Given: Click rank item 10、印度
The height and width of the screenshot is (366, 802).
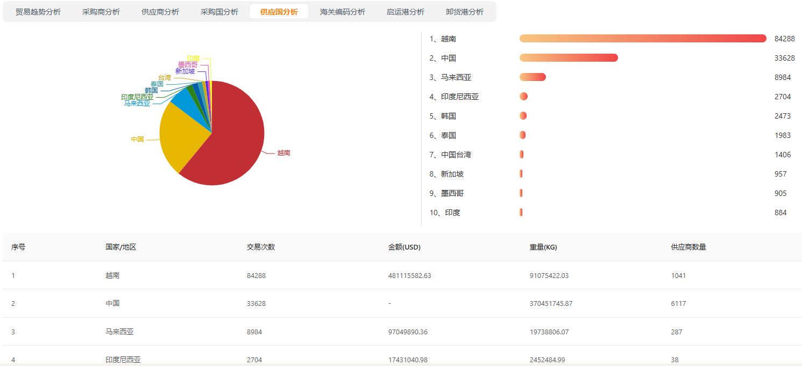Looking at the screenshot, I should (x=445, y=213).
